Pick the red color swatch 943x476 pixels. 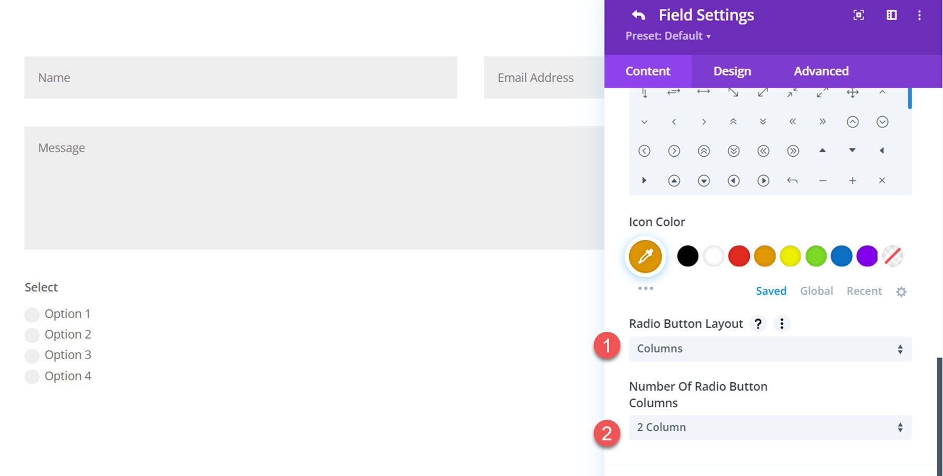click(x=739, y=256)
